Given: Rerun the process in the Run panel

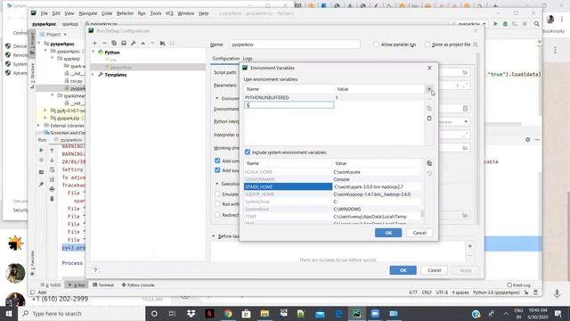Looking at the screenshot, I should (x=41, y=150).
